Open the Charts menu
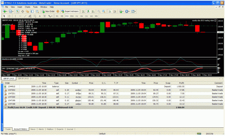225x136 pixels. pyautogui.click(x=27, y=7)
